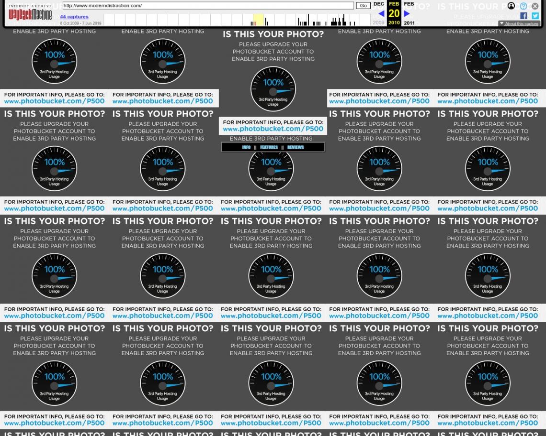Jump to DEC previous month capture

pyautogui.click(x=379, y=4)
